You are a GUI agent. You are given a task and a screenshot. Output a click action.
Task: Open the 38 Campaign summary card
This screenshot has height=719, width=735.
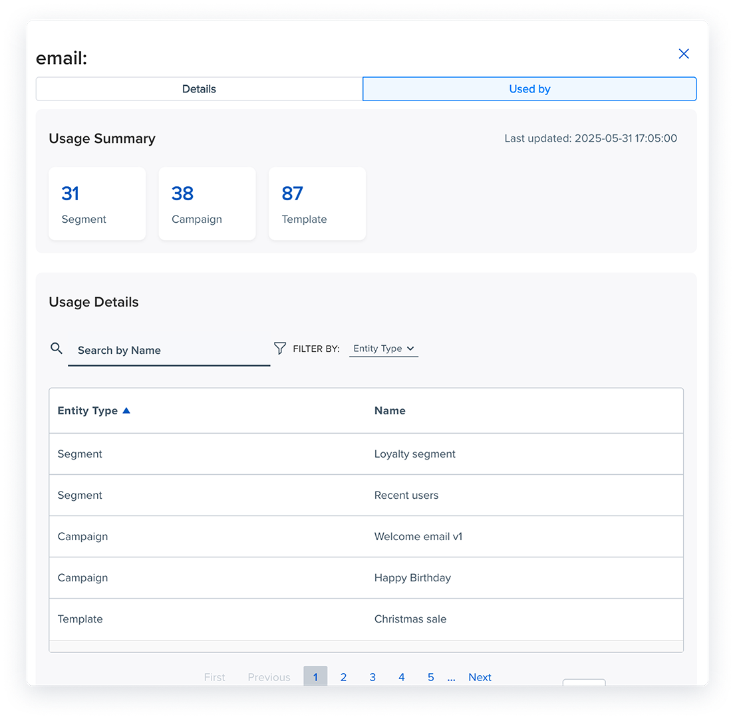point(207,204)
